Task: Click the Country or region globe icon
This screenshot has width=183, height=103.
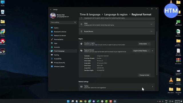Action: (x=81, y=44)
